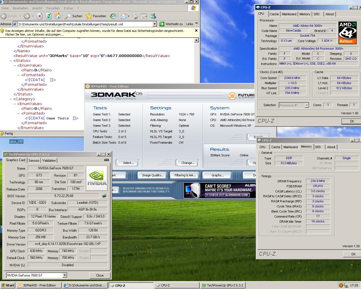The height and width of the screenshot is (289, 361).
Task: Click Check Out Alienware.com banner link
Action: coord(227,195)
